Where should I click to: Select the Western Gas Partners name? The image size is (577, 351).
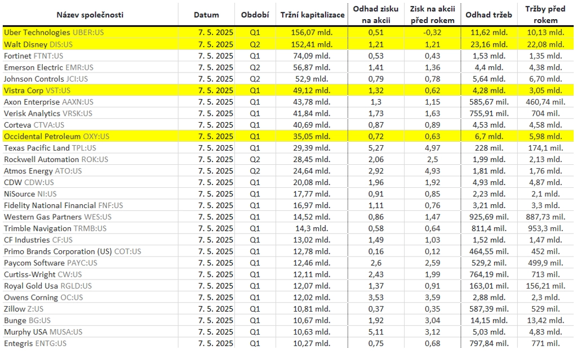coord(43,217)
